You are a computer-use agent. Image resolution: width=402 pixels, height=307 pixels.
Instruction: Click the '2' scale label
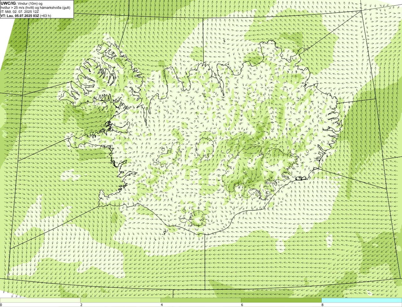81,305
